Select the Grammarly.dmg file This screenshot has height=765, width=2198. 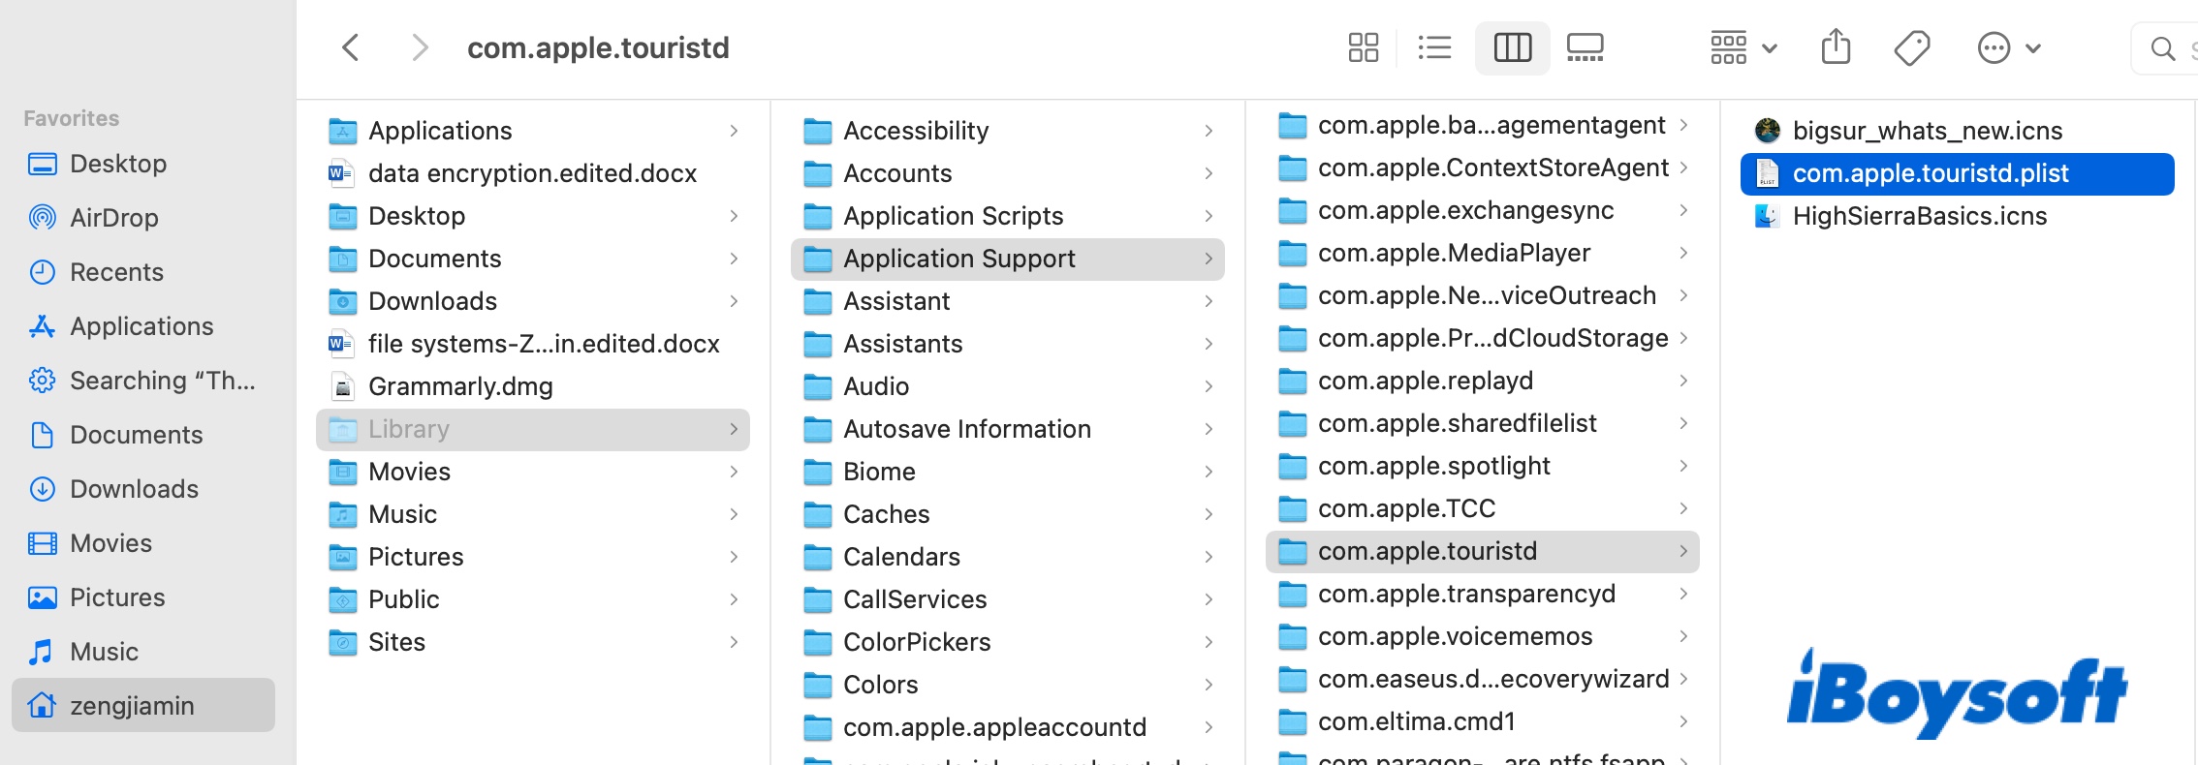coord(460,386)
